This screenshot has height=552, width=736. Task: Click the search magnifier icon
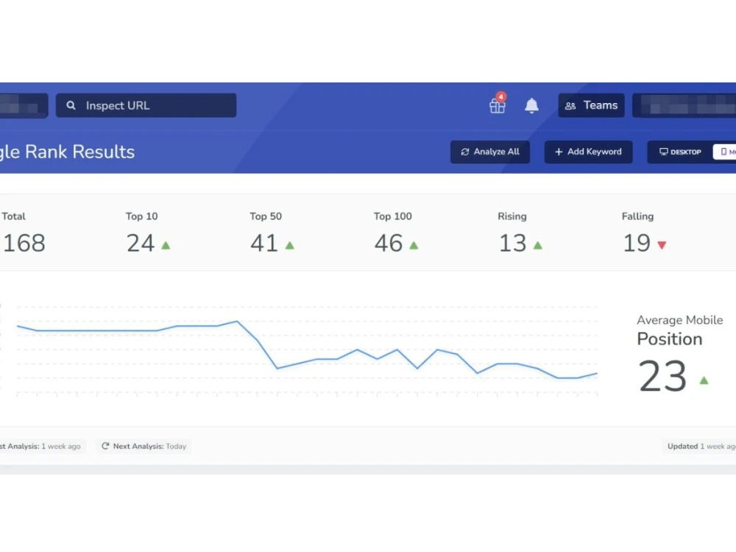coord(71,105)
